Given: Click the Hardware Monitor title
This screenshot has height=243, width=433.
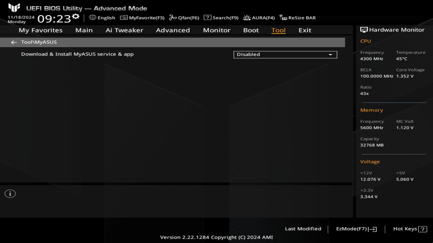Looking at the screenshot, I should click(x=397, y=30).
